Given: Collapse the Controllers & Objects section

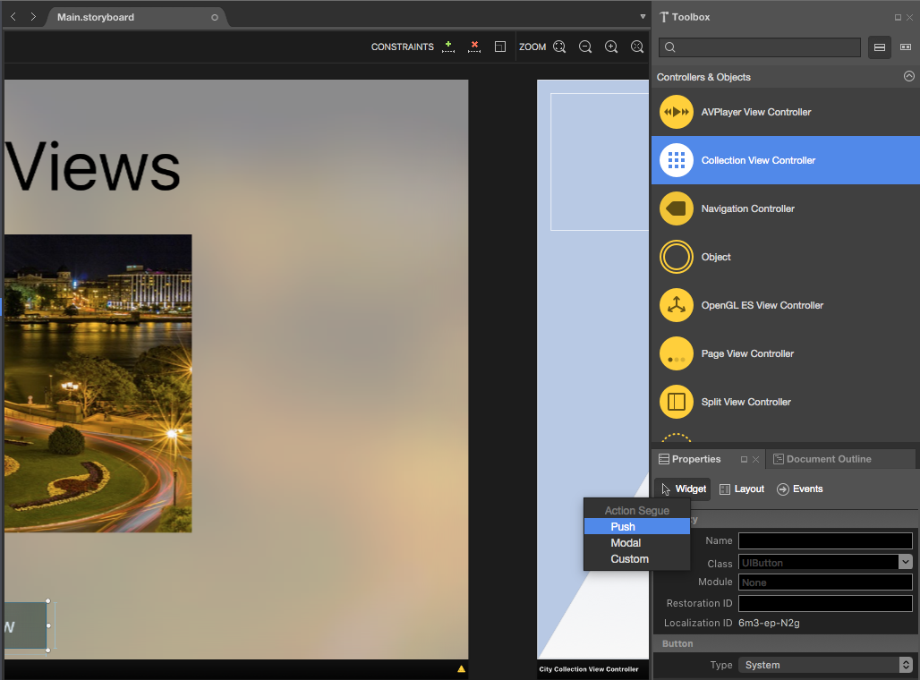Looking at the screenshot, I should click(x=908, y=77).
